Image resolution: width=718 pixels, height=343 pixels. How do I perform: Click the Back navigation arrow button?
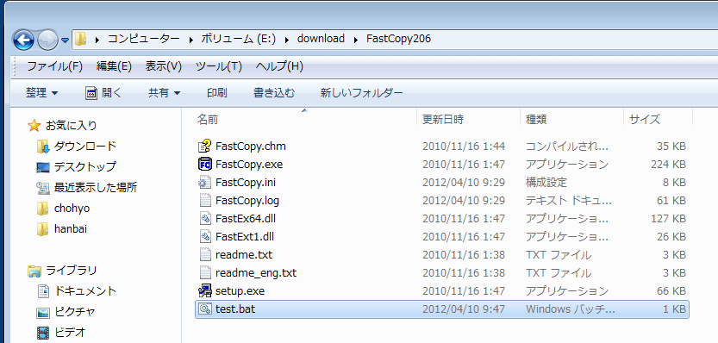click(x=23, y=40)
